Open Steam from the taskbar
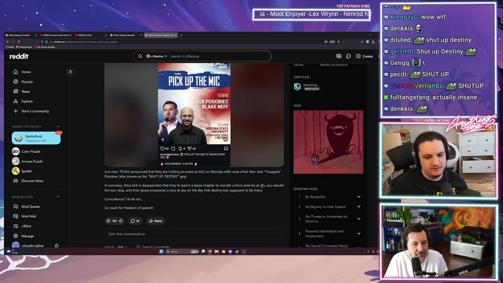The height and width of the screenshot is (283, 503). click(x=237, y=252)
